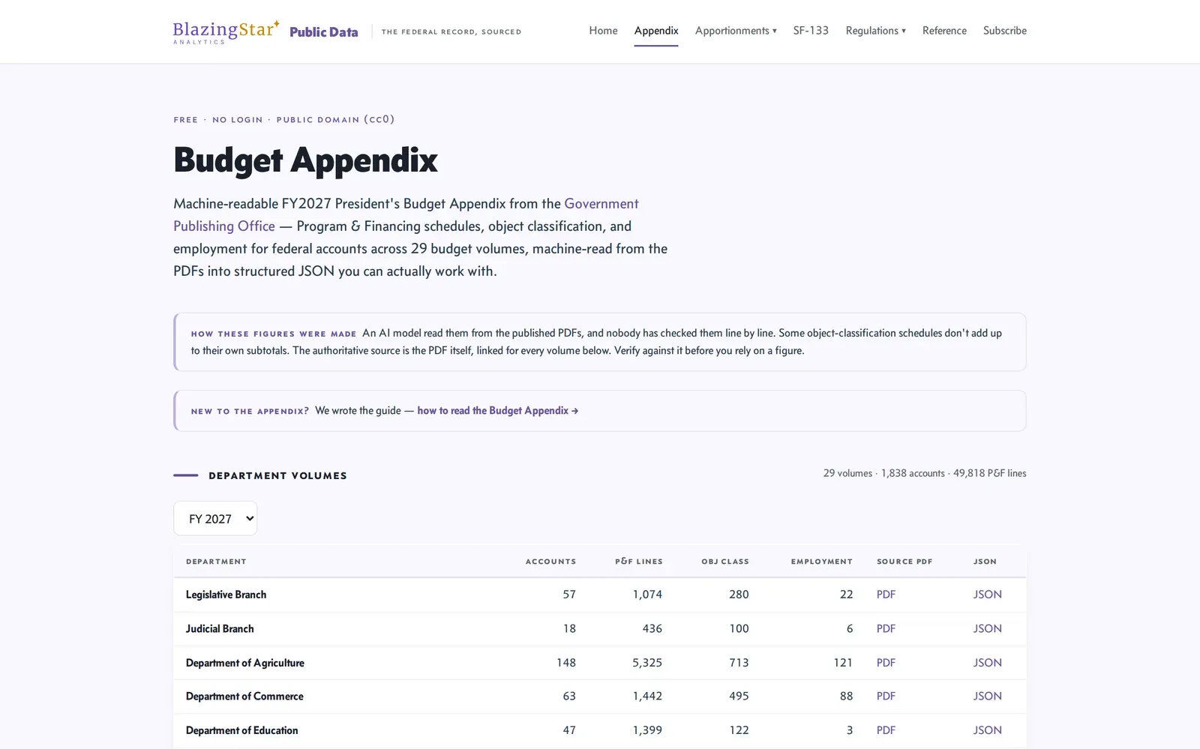Viewport: 1200px width, 749px height.
Task: Click the 5,325 P&F lines value
Action: coord(647,663)
